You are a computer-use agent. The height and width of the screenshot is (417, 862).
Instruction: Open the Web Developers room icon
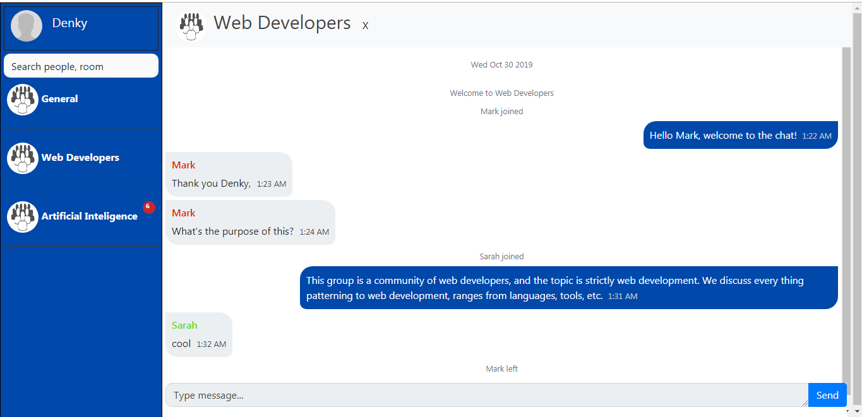(23, 158)
